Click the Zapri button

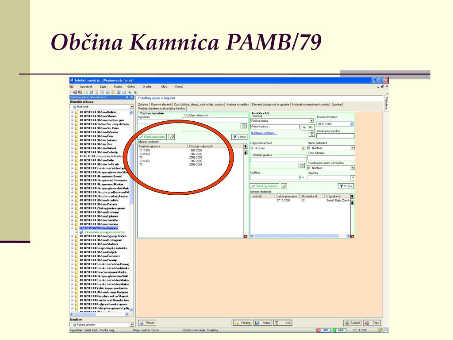pos(372,323)
